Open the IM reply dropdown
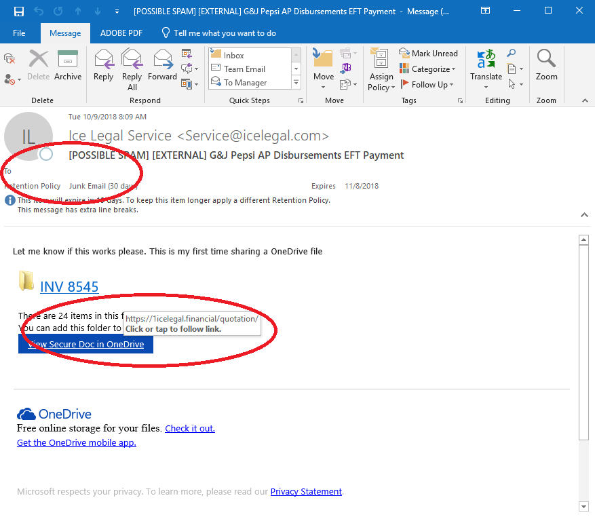Viewport: 595px width, 519px height. pos(189,69)
